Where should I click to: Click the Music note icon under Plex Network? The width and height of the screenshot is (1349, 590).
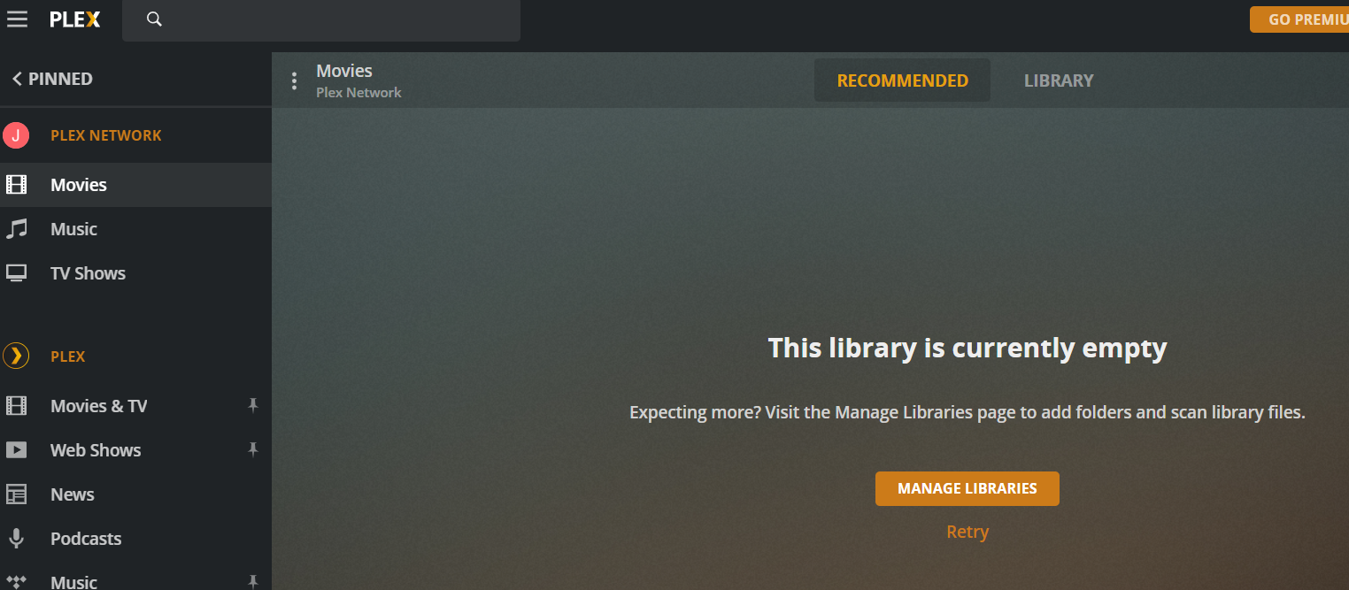(x=17, y=229)
